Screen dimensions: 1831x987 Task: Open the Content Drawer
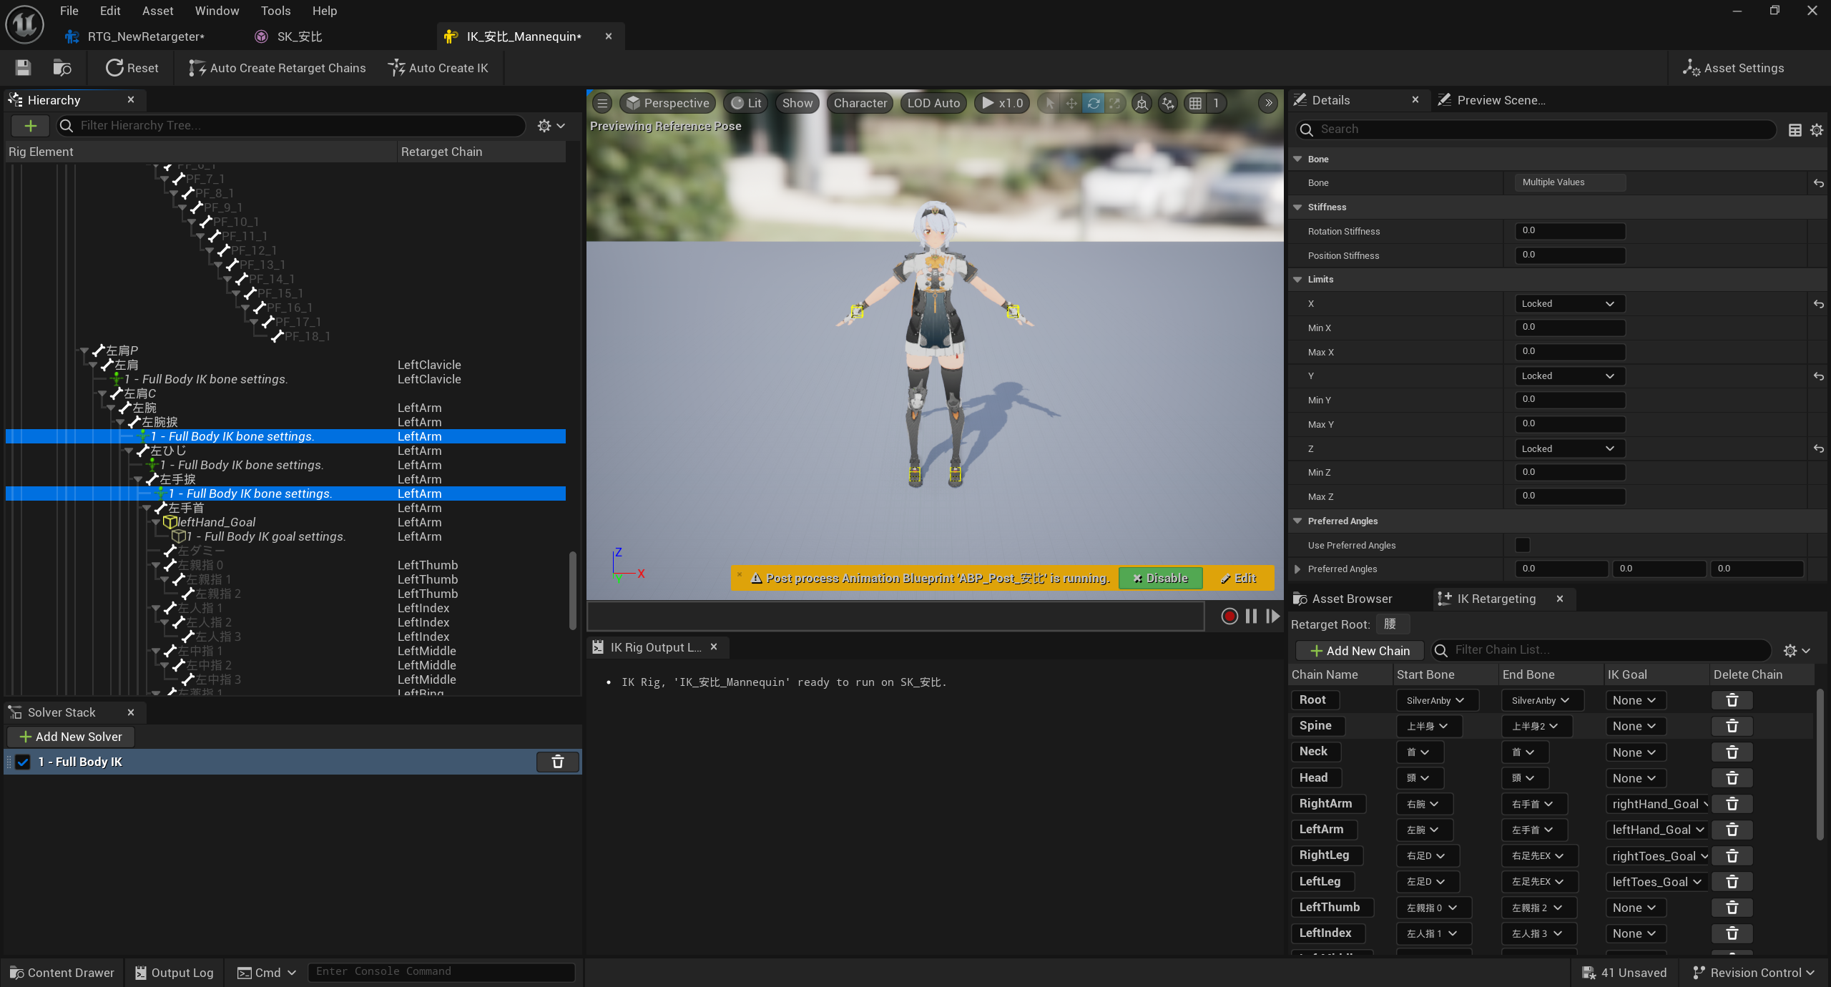click(x=62, y=972)
